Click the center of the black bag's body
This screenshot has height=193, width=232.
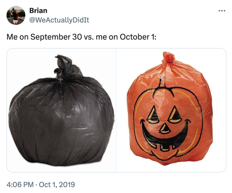click(x=62, y=121)
